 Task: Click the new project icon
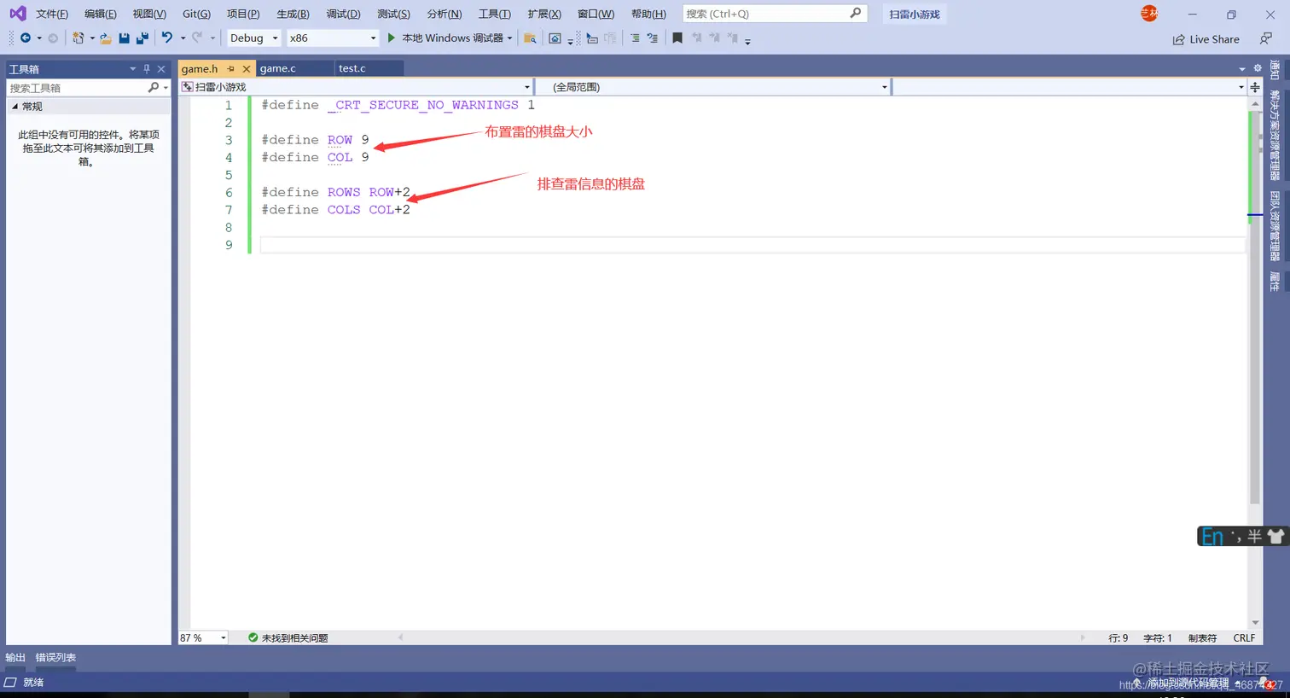tap(78, 38)
